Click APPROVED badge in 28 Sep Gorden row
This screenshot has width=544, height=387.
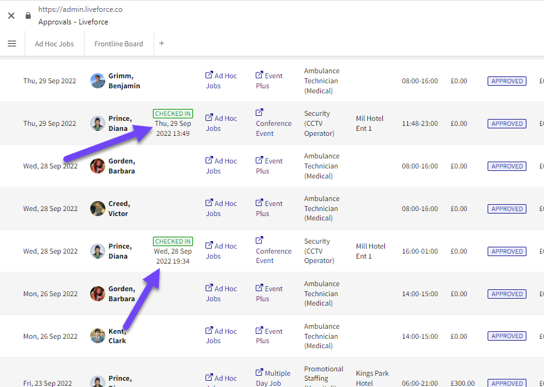[507, 167]
